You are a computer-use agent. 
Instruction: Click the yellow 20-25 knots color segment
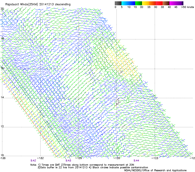click(145, 3)
